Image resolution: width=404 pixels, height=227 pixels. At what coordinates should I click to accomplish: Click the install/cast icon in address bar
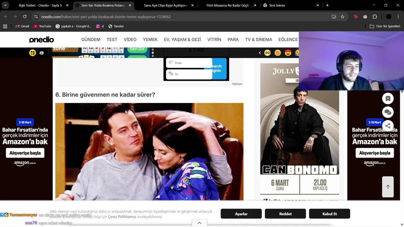(x=334, y=17)
